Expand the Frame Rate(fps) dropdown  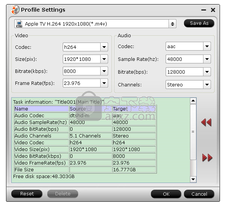[x=104, y=83]
